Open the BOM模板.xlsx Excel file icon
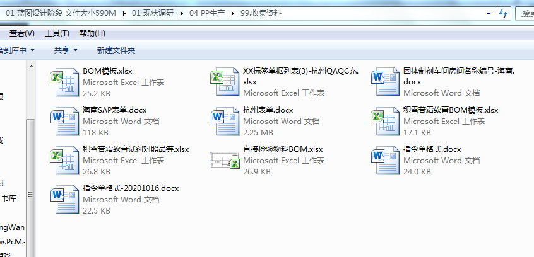 pyautogui.click(x=62, y=83)
